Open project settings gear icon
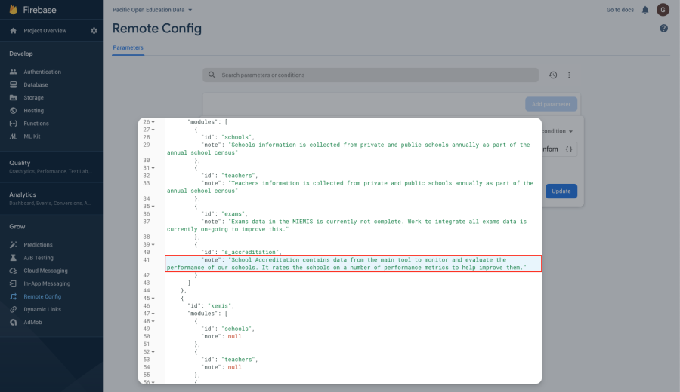The width and height of the screenshot is (680, 392). [x=94, y=31]
